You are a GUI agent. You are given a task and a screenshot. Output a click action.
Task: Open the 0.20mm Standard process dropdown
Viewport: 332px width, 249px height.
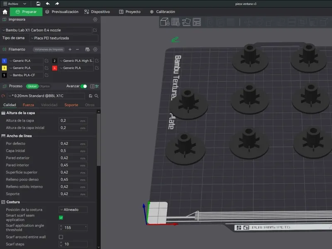point(46,96)
